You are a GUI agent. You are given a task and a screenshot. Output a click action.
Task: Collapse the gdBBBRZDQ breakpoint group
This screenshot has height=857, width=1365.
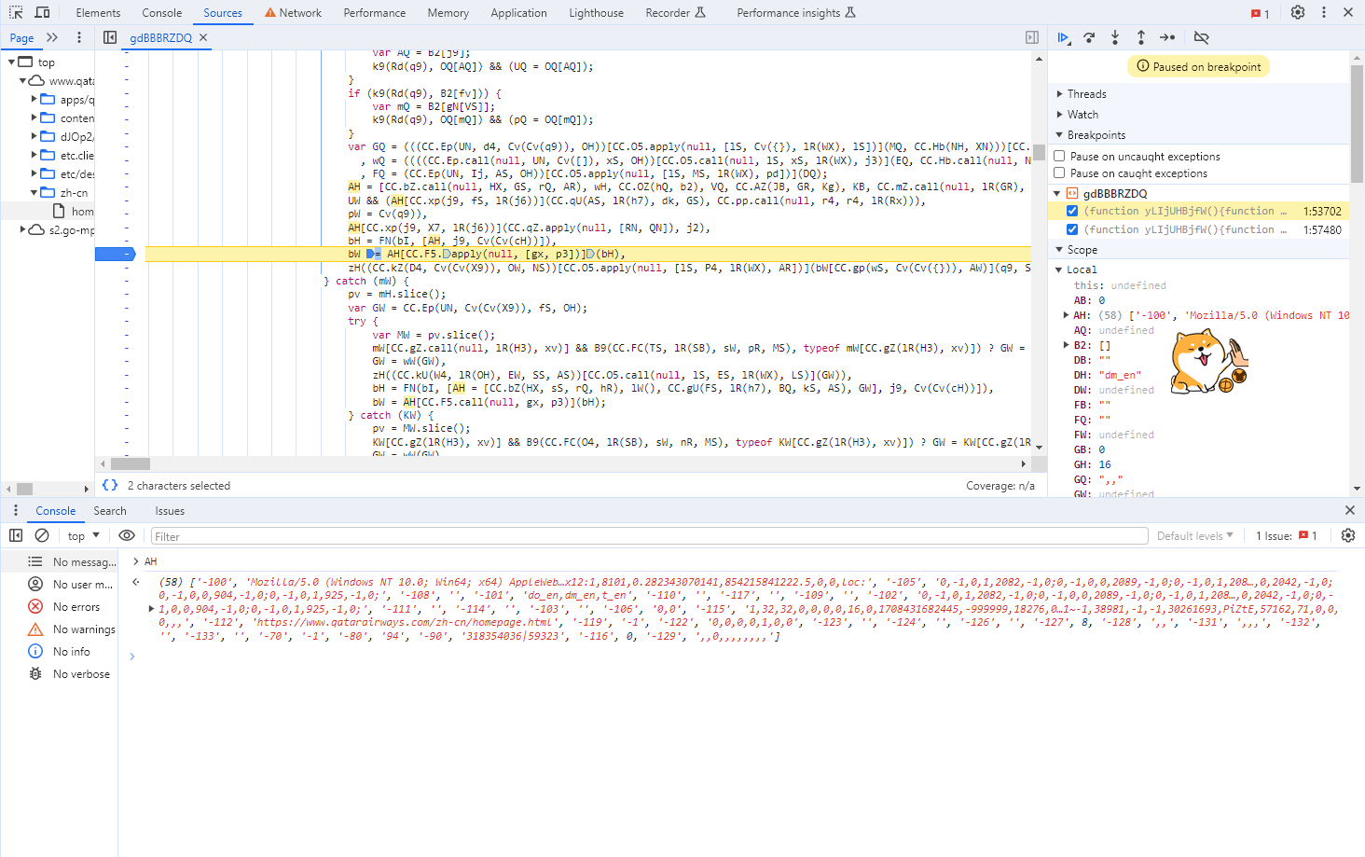[x=1057, y=194]
